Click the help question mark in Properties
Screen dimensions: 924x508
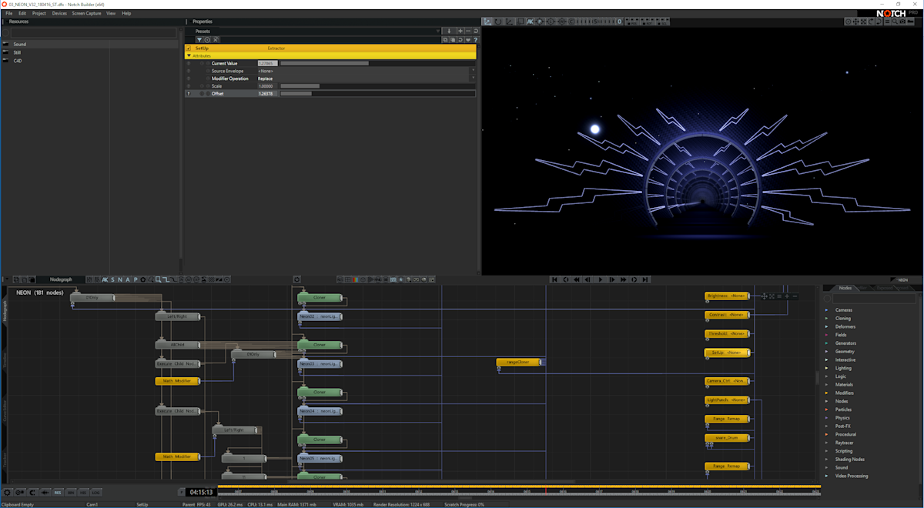[x=476, y=39]
